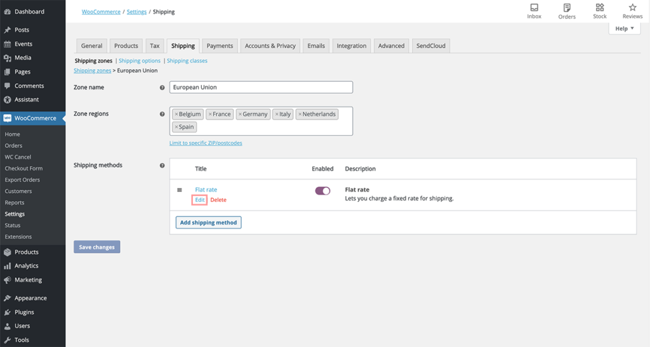This screenshot has width=650, height=347.
Task: Click the Assistant icon in the sidebar
Action: 7,100
